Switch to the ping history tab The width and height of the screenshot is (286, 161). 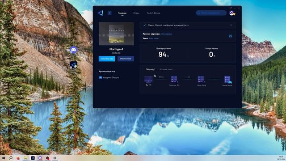click(x=166, y=69)
